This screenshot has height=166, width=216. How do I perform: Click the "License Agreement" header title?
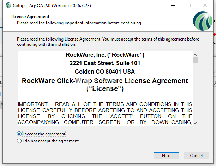pyautogui.click(x=30, y=17)
